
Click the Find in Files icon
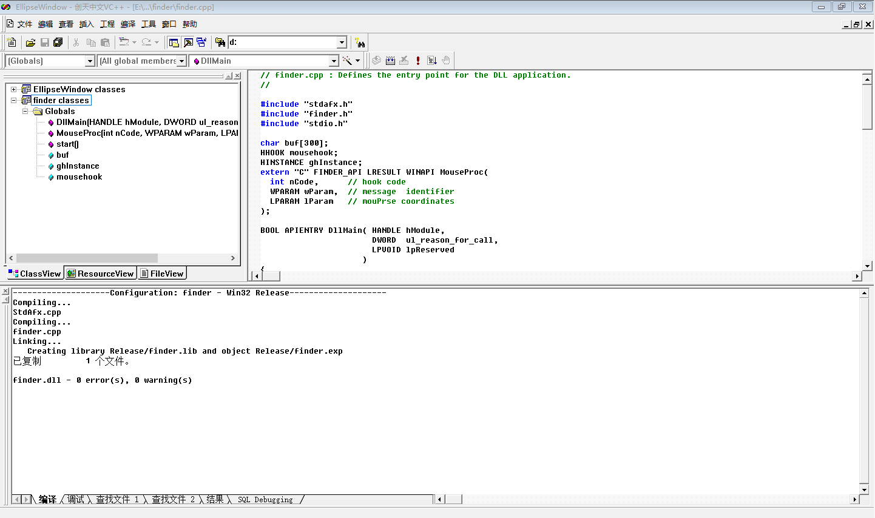point(220,42)
